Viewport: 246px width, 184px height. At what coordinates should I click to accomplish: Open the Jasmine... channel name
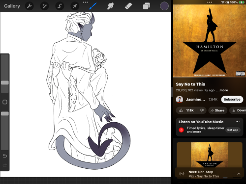pyautogui.click(x=195, y=100)
